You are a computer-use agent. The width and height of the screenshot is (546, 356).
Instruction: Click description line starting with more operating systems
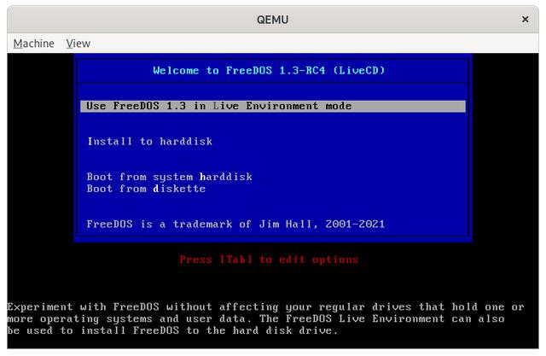[266, 318]
